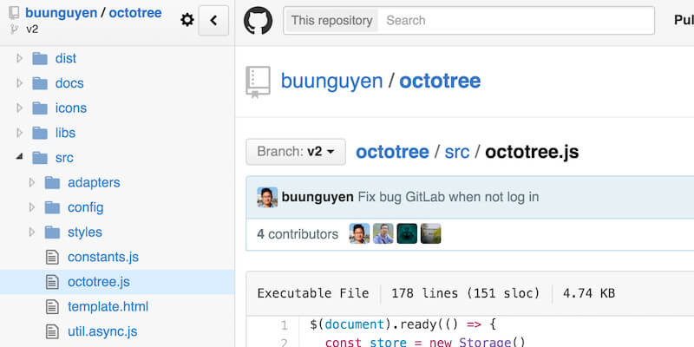
Task: Click the GitHub Octocat logo
Action: (x=258, y=20)
